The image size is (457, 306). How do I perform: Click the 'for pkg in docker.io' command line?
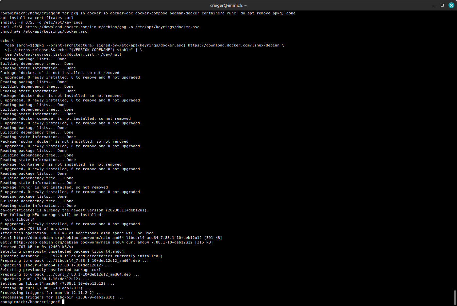pos(148,13)
